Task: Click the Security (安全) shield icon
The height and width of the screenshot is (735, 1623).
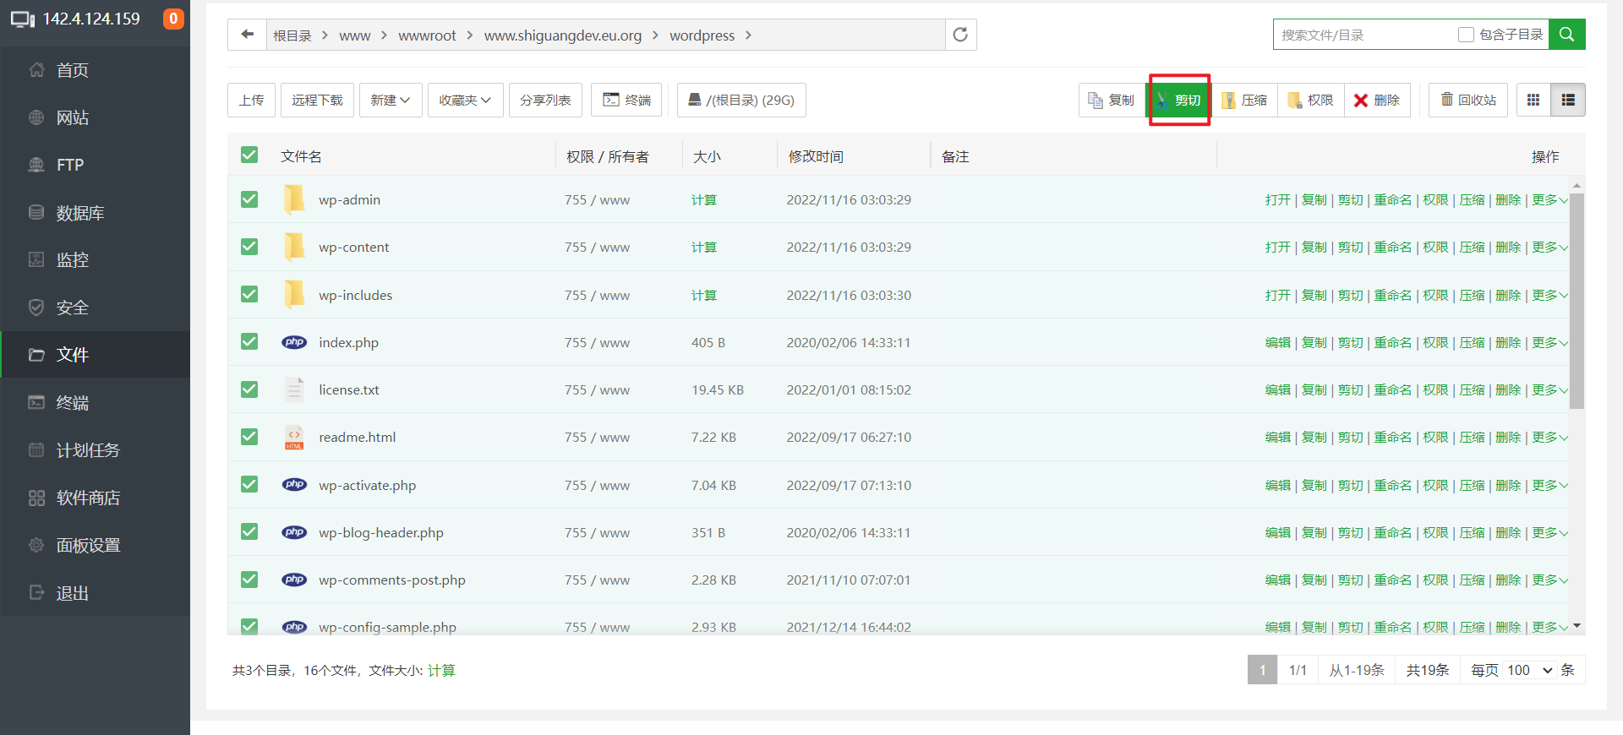Action: [x=36, y=308]
